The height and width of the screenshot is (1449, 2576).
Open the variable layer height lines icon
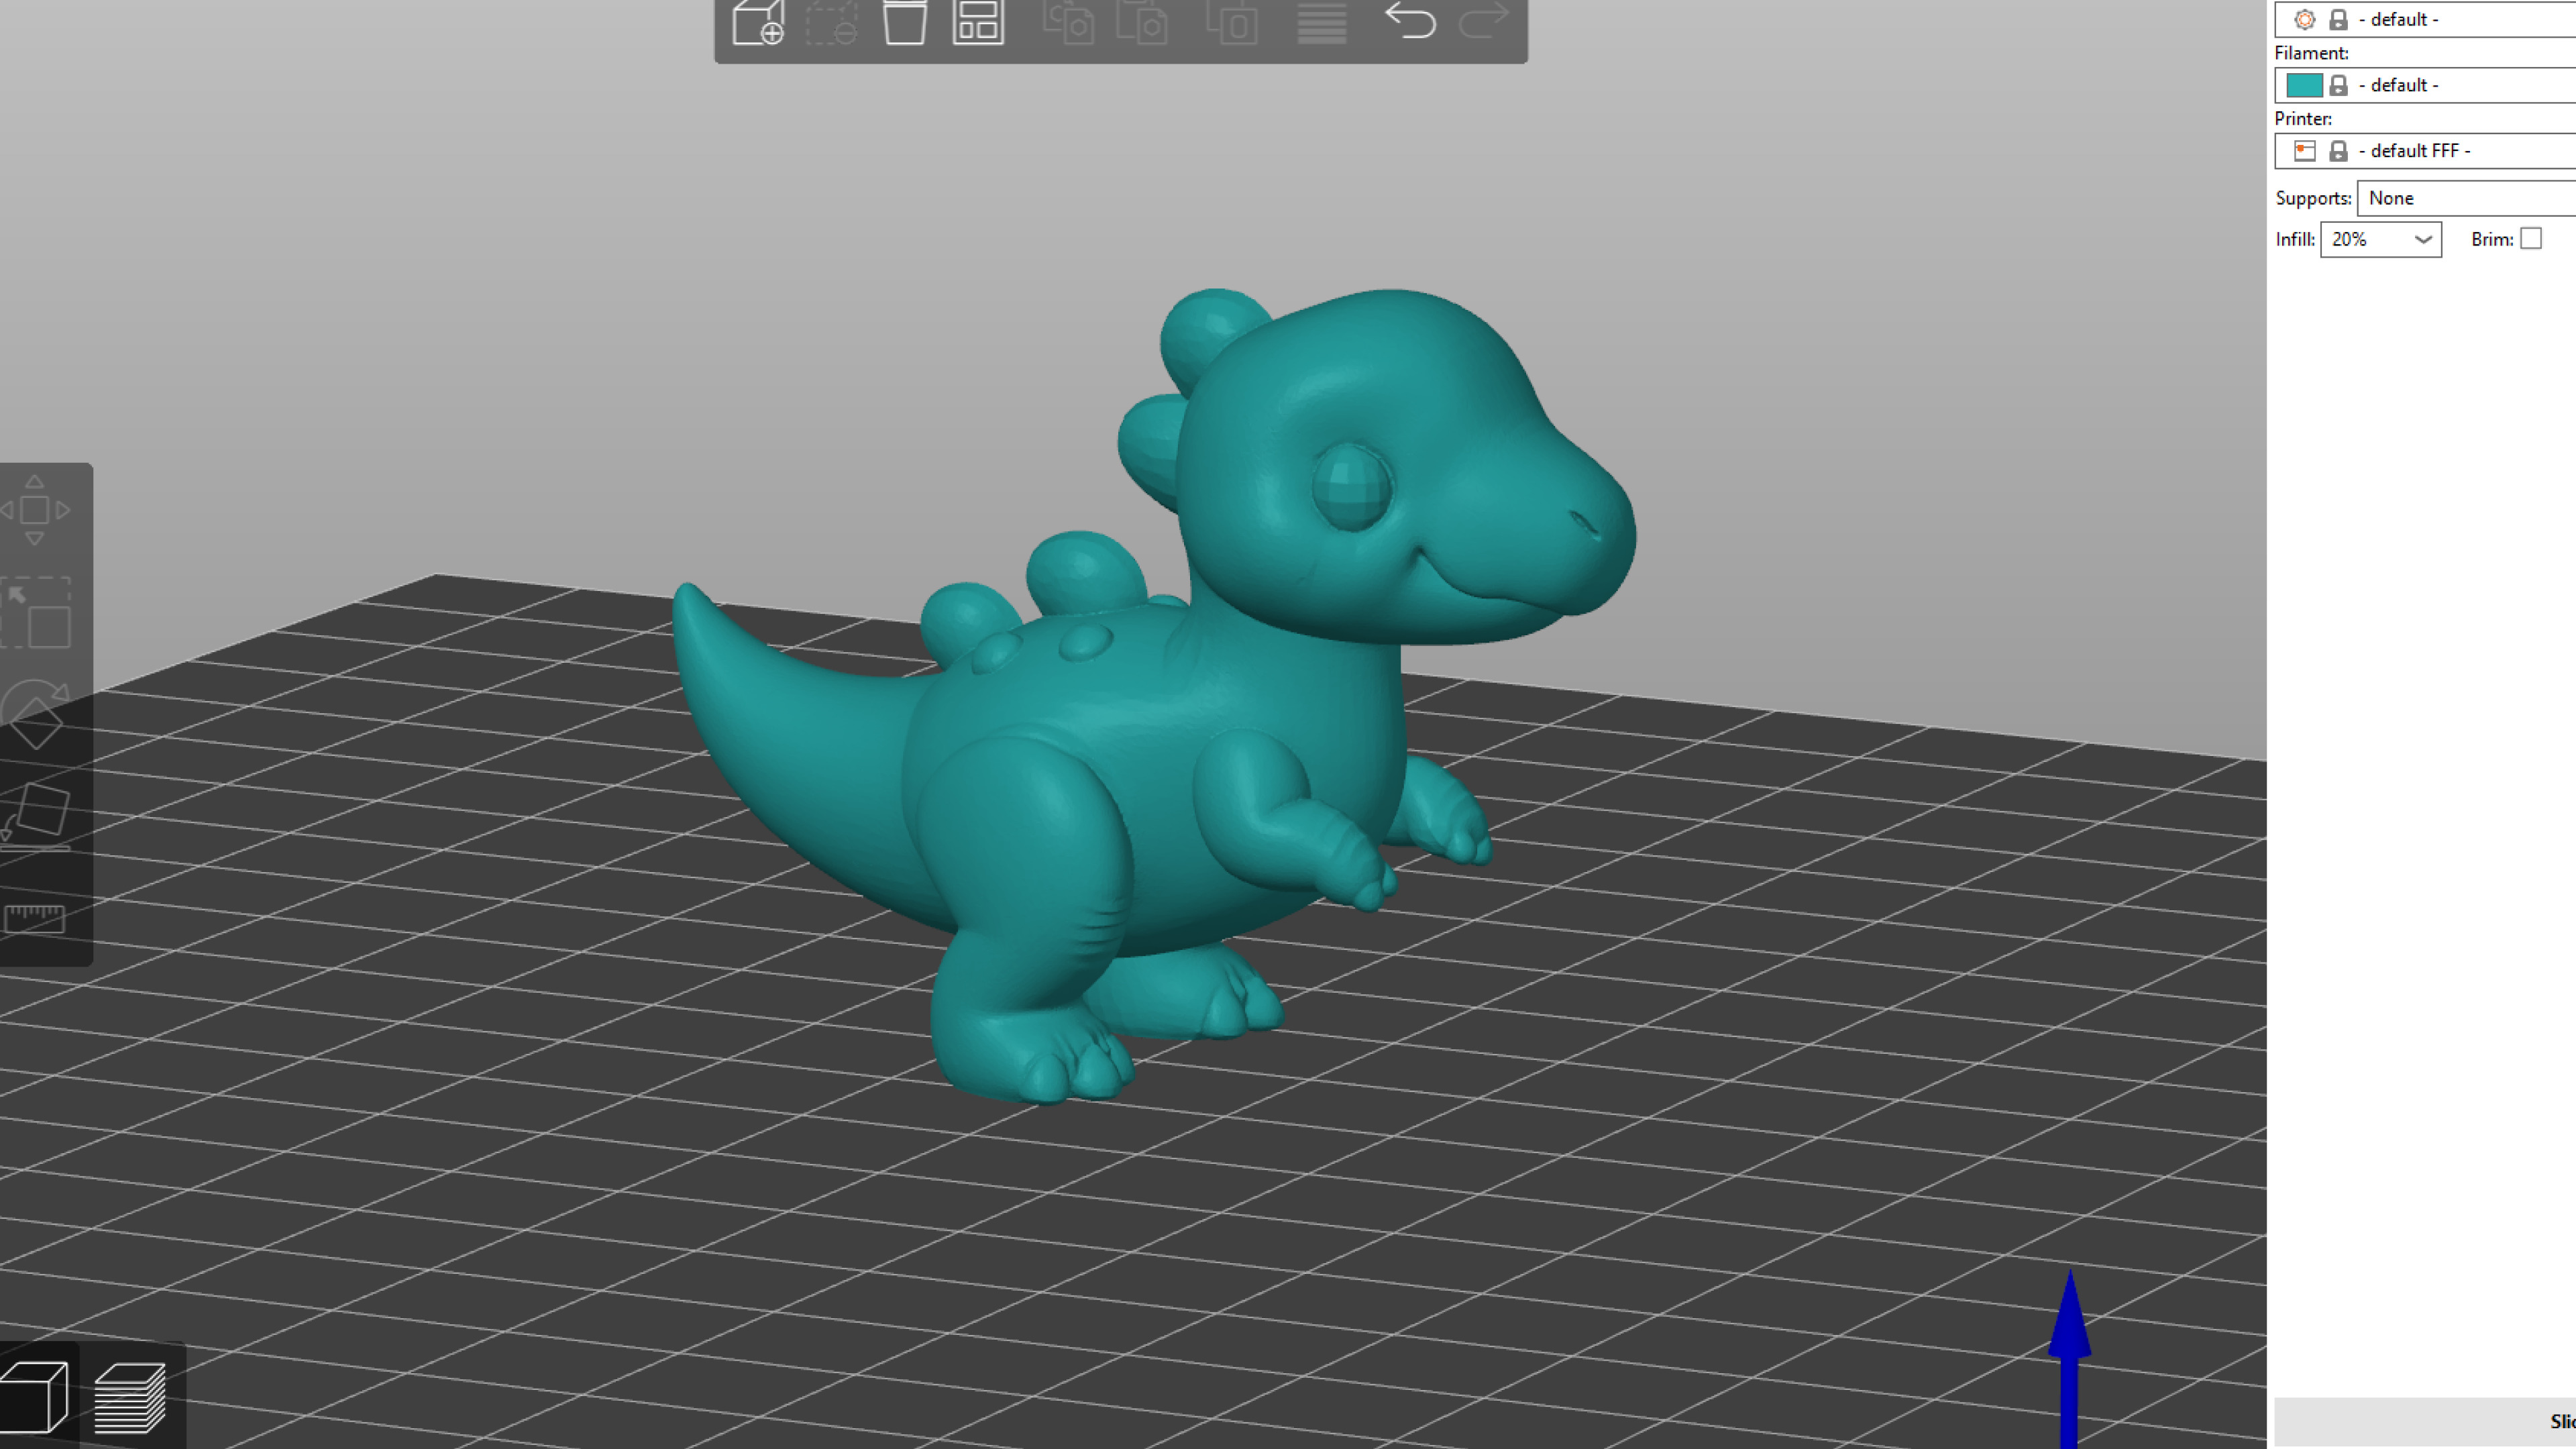coord(1321,22)
